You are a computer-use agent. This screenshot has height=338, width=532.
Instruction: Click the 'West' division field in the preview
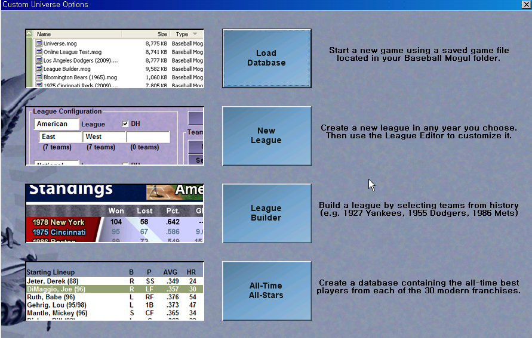[104, 137]
